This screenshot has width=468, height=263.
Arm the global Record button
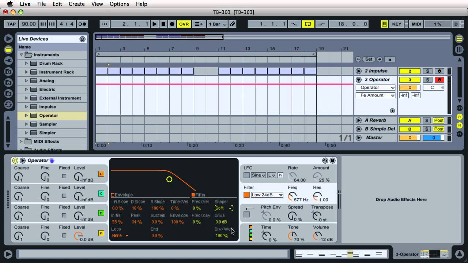click(172, 24)
